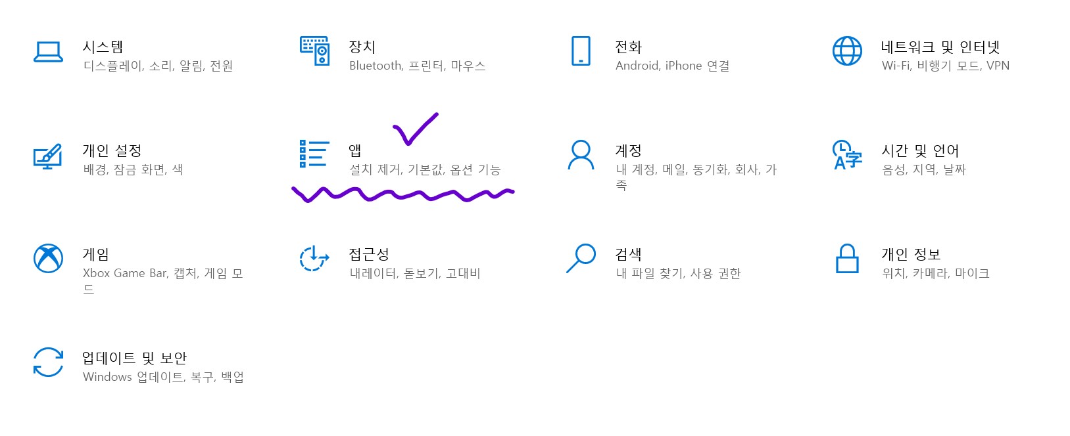Screen dimensions: 1070x436
Task: Open 개인 정보 via the lock icon
Action: click(x=848, y=259)
